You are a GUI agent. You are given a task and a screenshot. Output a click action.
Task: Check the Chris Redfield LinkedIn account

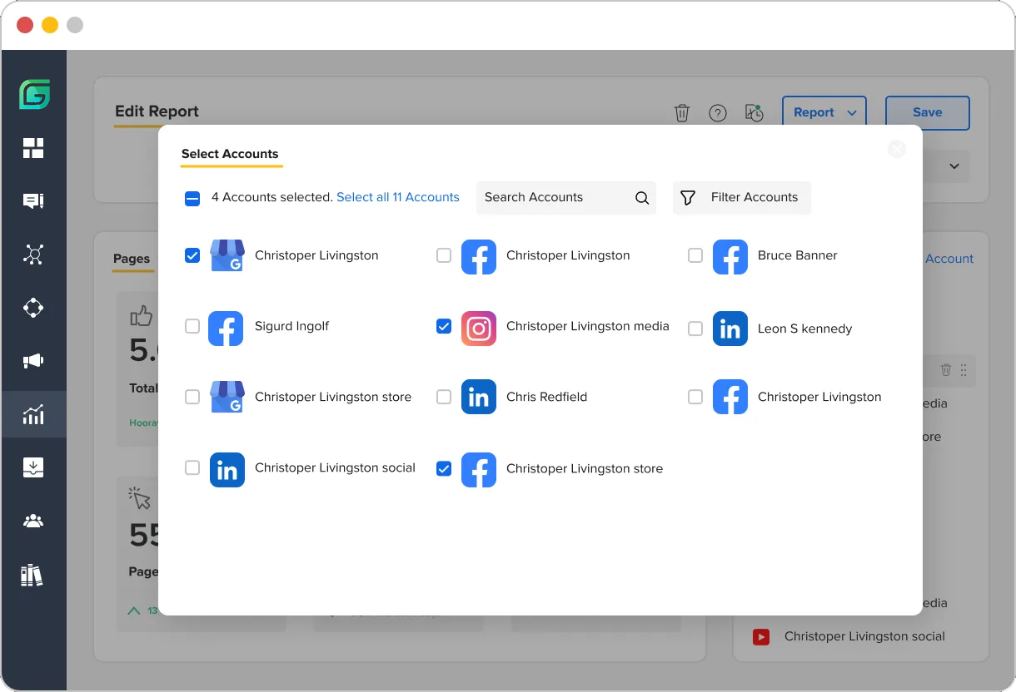pyautogui.click(x=444, y=398)
